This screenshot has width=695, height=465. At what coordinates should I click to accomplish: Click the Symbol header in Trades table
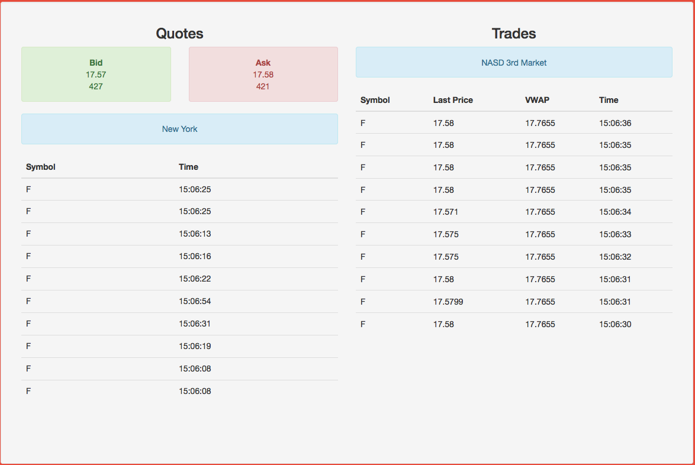[x=375, y=100]
